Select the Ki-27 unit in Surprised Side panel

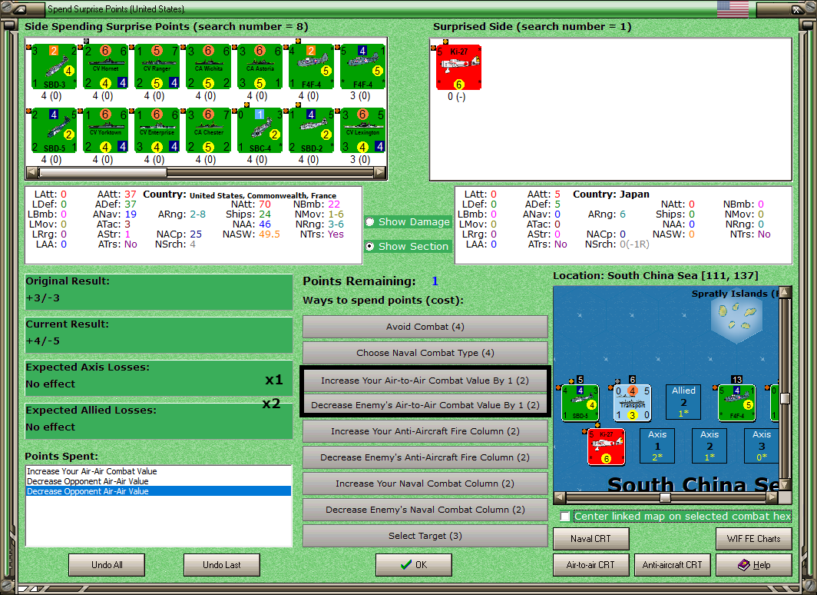tap(459, 68)
